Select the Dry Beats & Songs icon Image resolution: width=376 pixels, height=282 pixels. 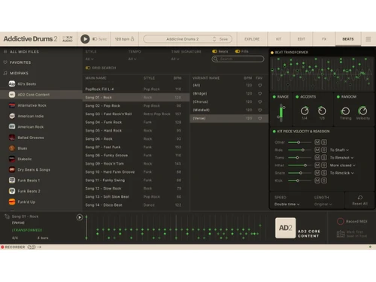[x=12, y=170]
